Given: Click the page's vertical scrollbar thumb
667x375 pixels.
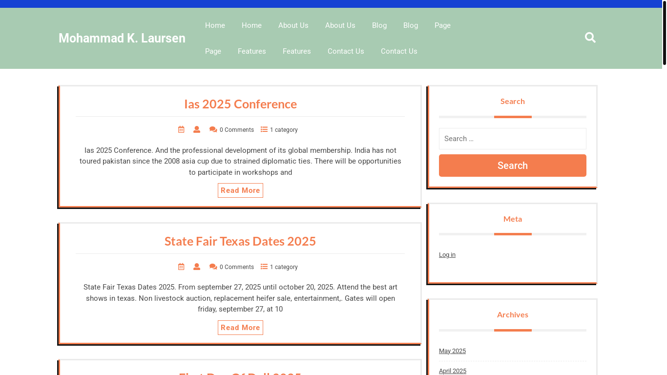Looking at the screenshot, I should [664, 33].
